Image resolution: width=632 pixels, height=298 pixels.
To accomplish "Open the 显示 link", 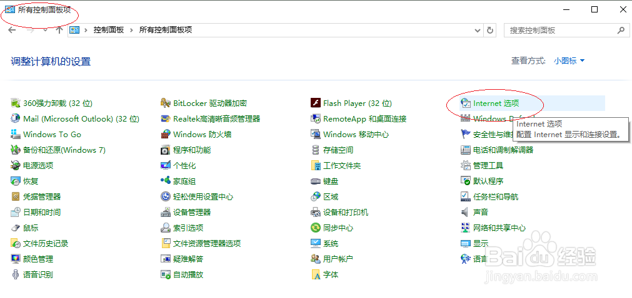I will pyautogui.click(x=481, y=243).
